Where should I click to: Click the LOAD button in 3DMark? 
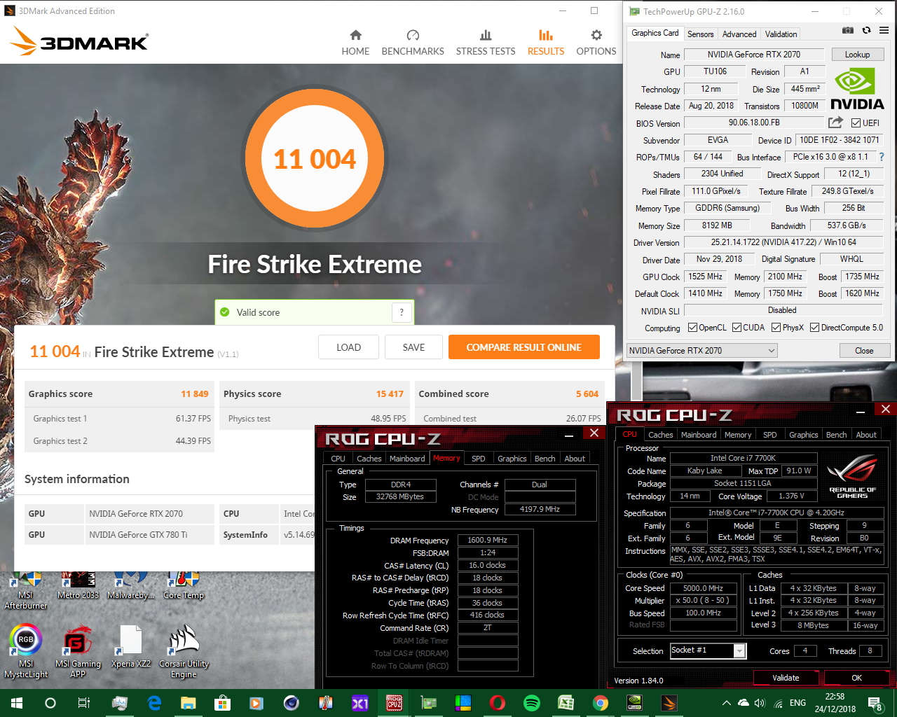(x=348, y=347)
